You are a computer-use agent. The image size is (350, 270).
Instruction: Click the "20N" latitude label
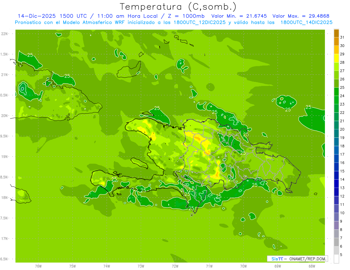pyautogui.click(x=4, y=116)
